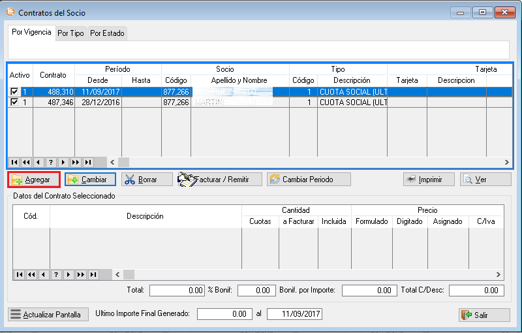Image resolution: width=522 pixels, height=333 pixels.
Task: Click next record arrow in details grid
Action: tap(69, 275)
